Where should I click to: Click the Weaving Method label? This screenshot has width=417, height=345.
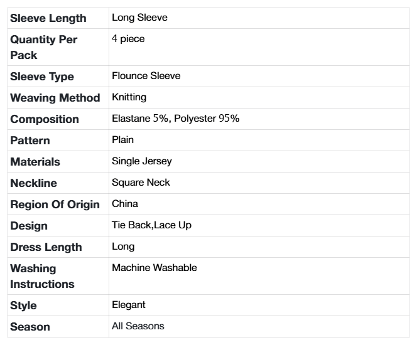[55, 98]
